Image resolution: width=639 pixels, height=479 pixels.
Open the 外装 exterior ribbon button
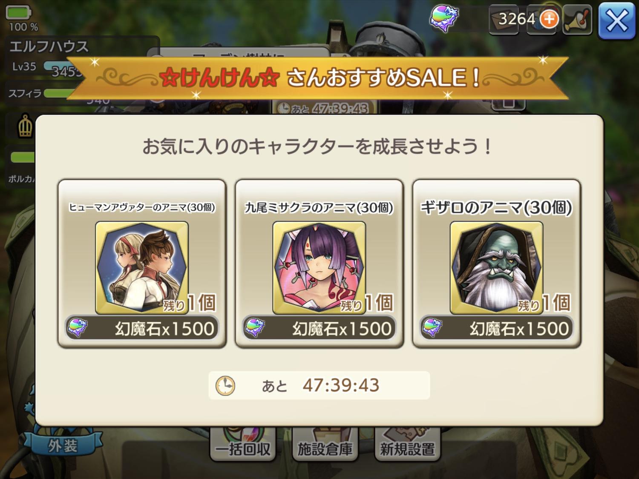(x=63, y=445)
